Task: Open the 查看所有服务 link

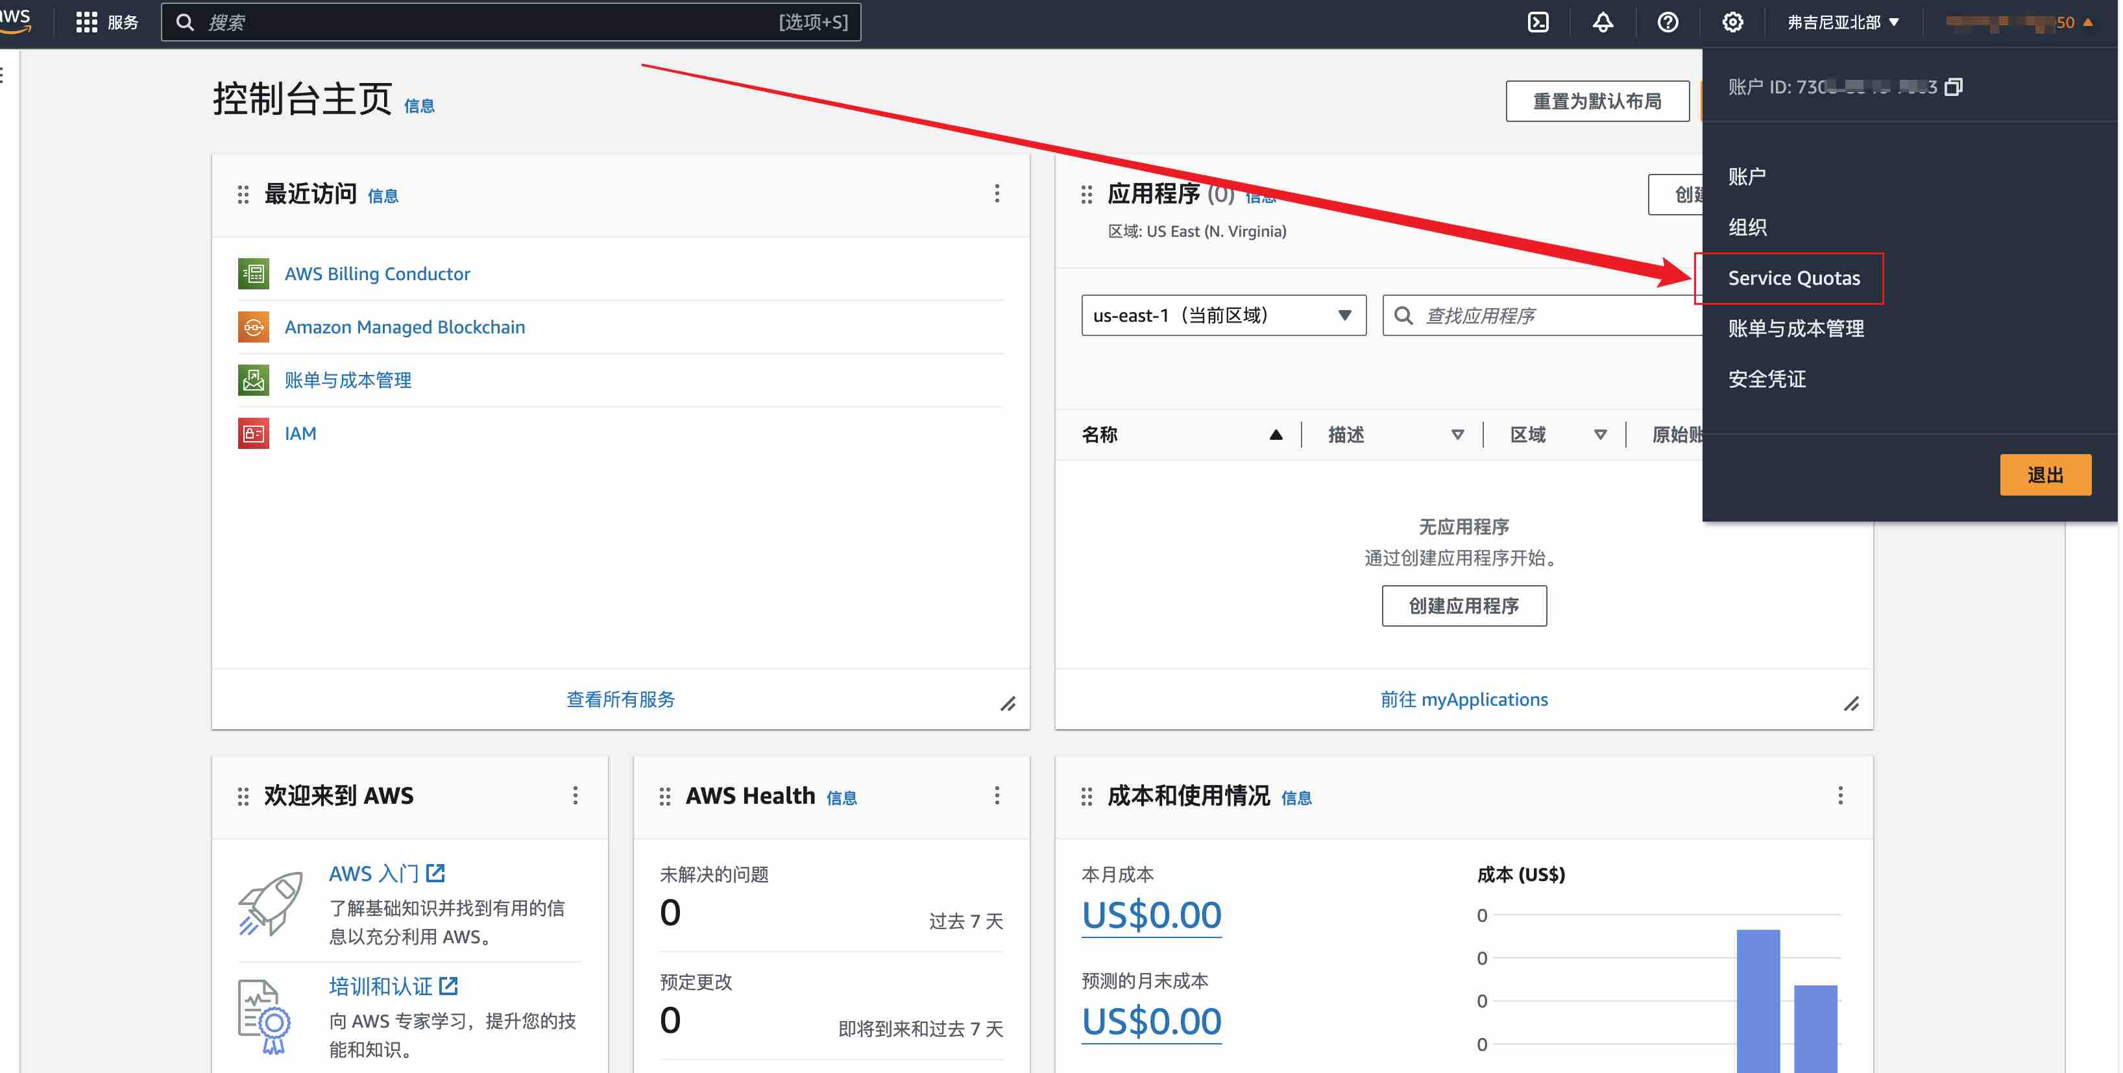Action: pyautogui.click(x=620, y=700)
